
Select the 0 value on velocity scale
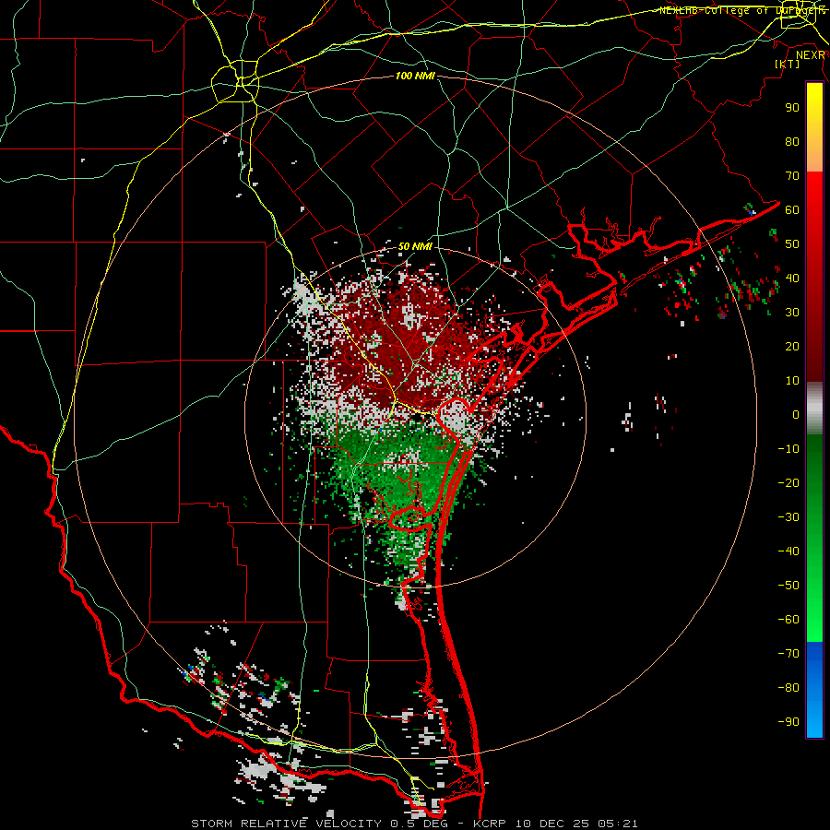796,415
